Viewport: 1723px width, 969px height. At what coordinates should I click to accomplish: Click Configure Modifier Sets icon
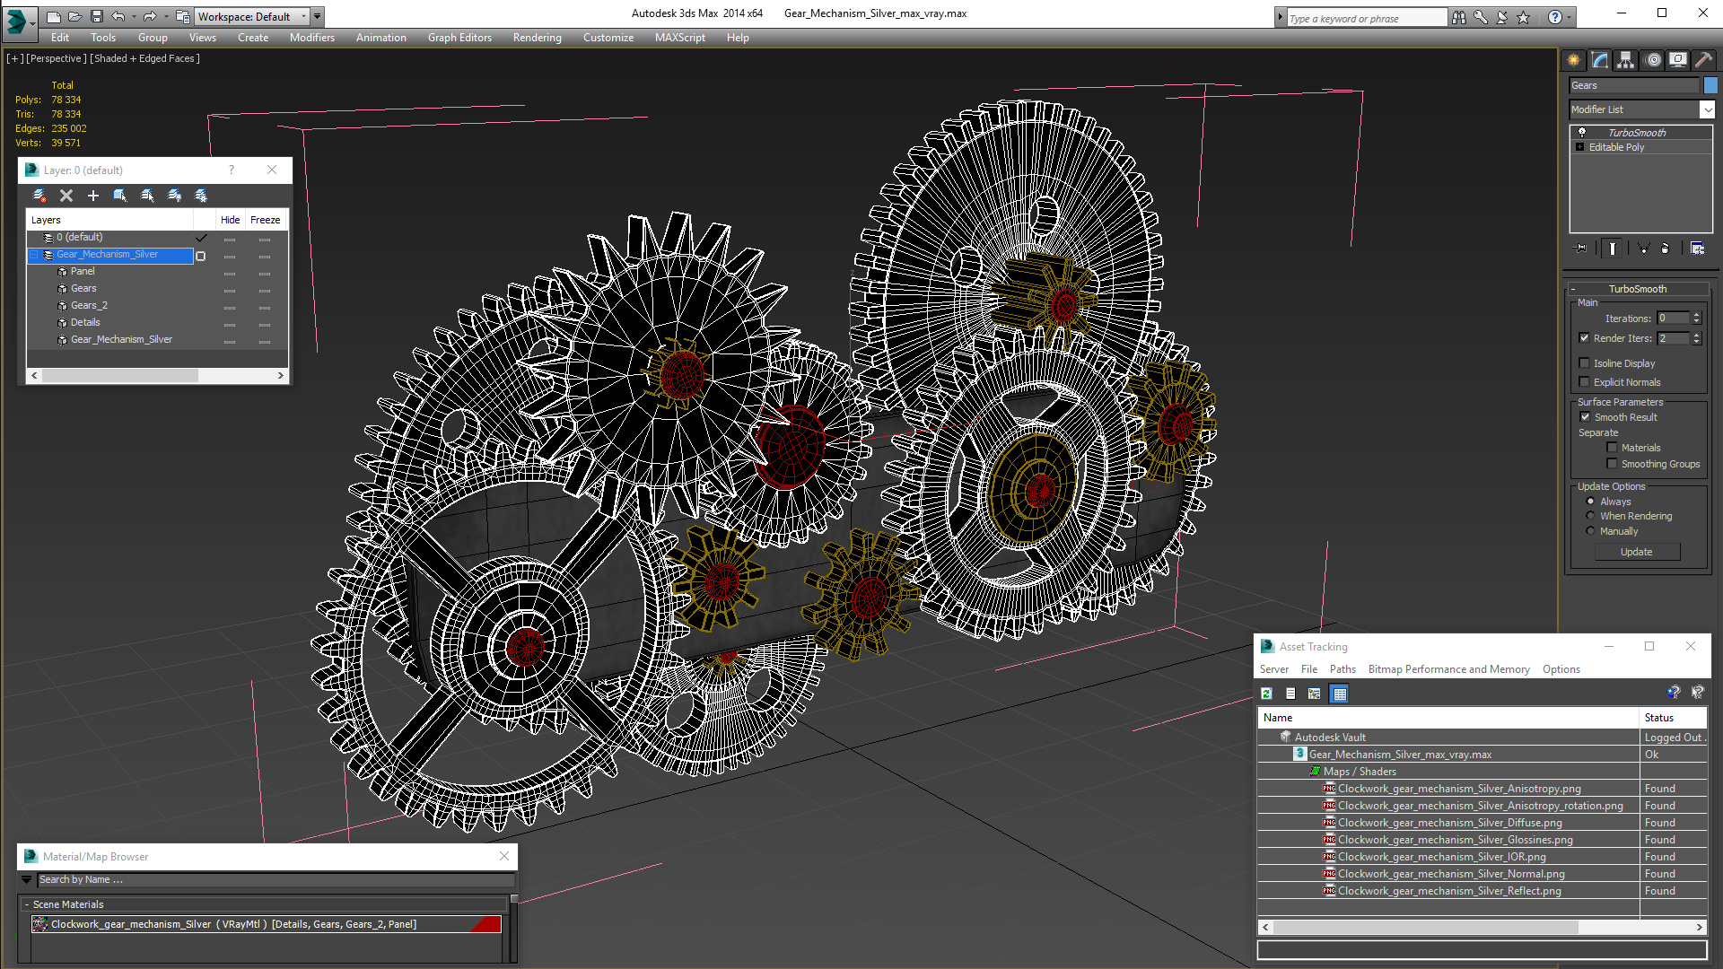(x=1698, y=249)
